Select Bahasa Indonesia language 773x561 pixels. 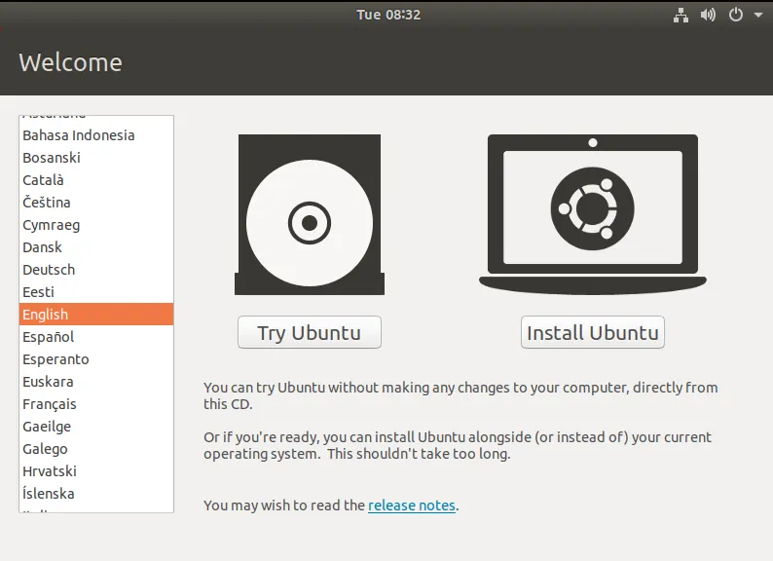(96, 135)
